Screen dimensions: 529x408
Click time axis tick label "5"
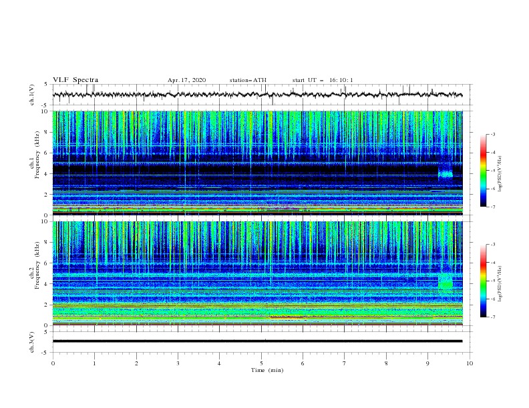pos(261,363)
